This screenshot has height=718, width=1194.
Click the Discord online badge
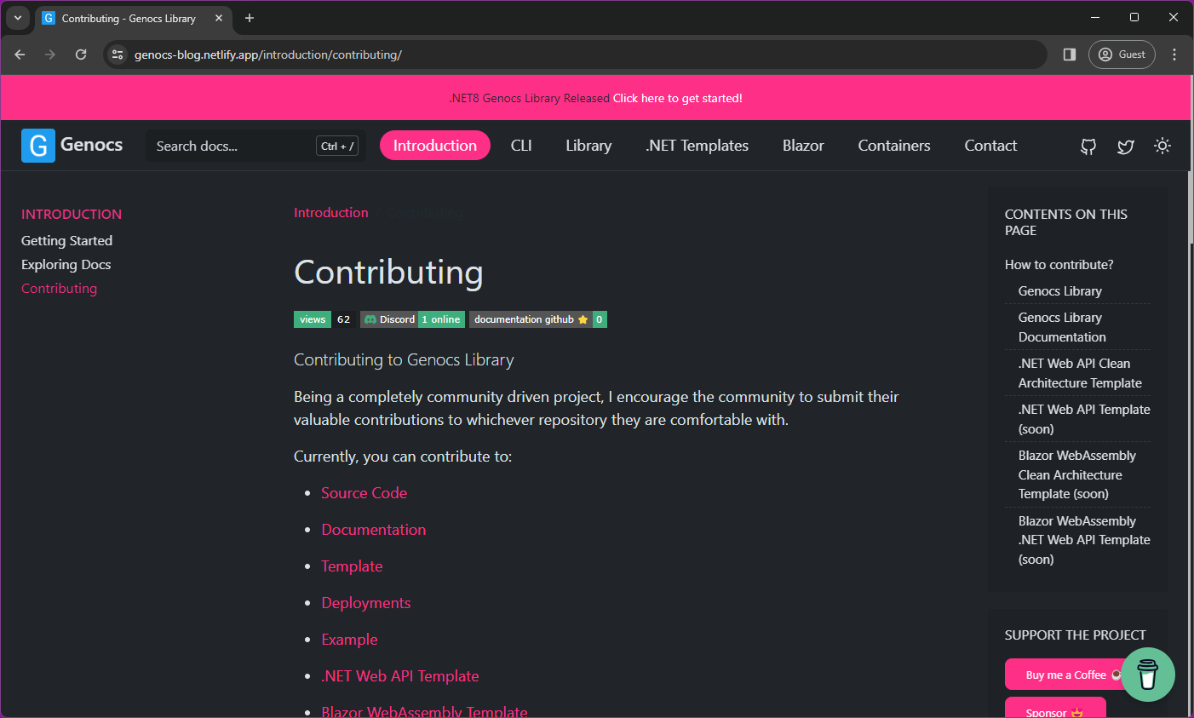coord(412,319)
